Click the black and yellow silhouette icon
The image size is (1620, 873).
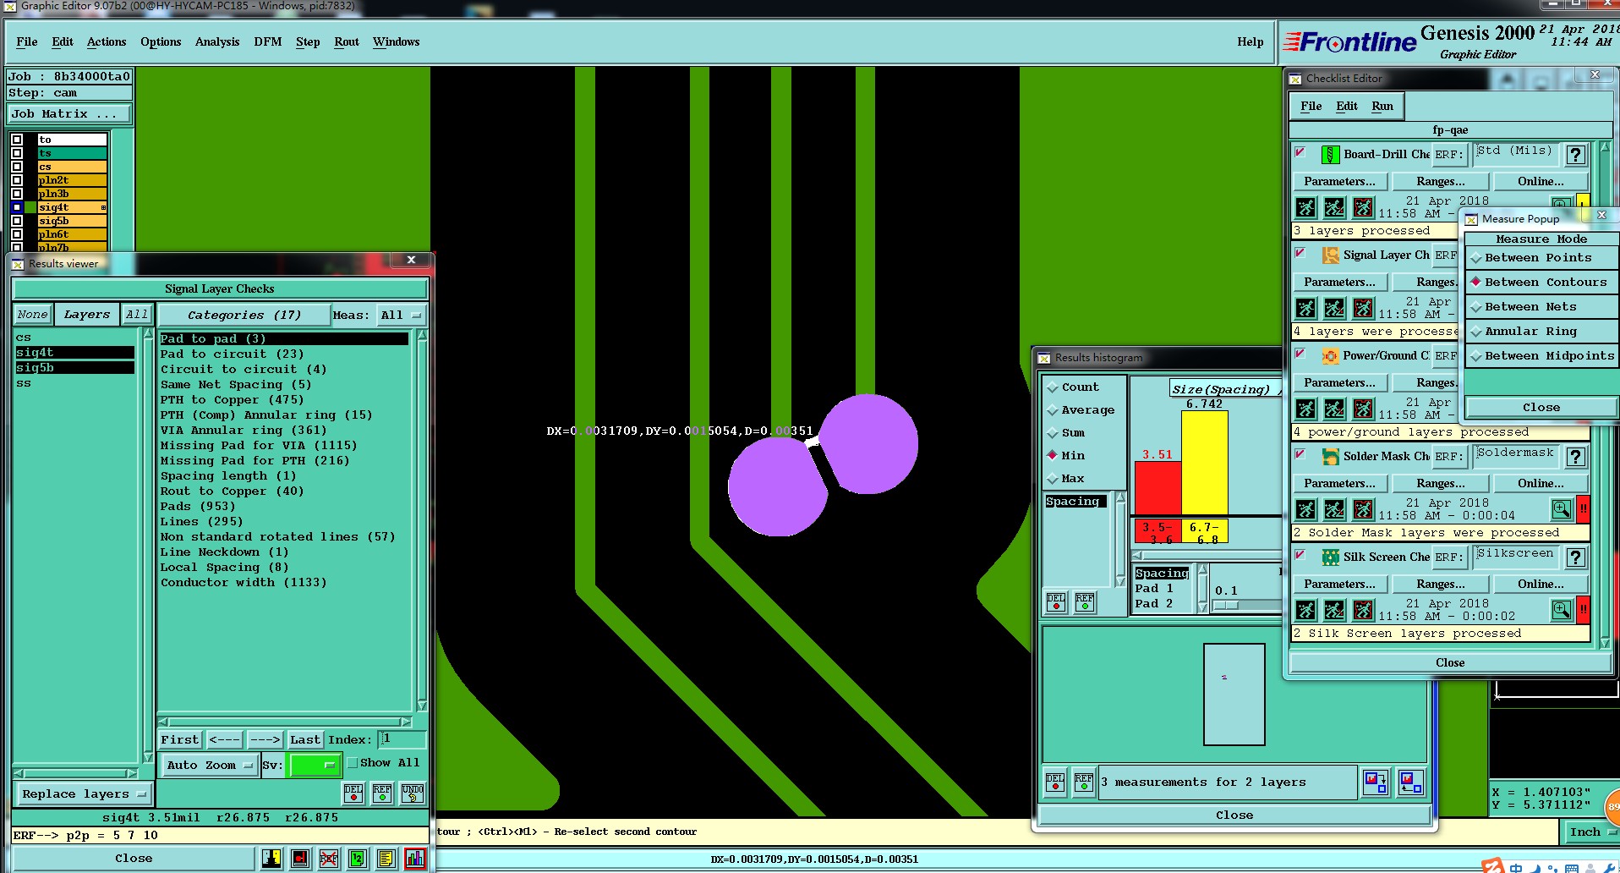[x=271, y=859]
